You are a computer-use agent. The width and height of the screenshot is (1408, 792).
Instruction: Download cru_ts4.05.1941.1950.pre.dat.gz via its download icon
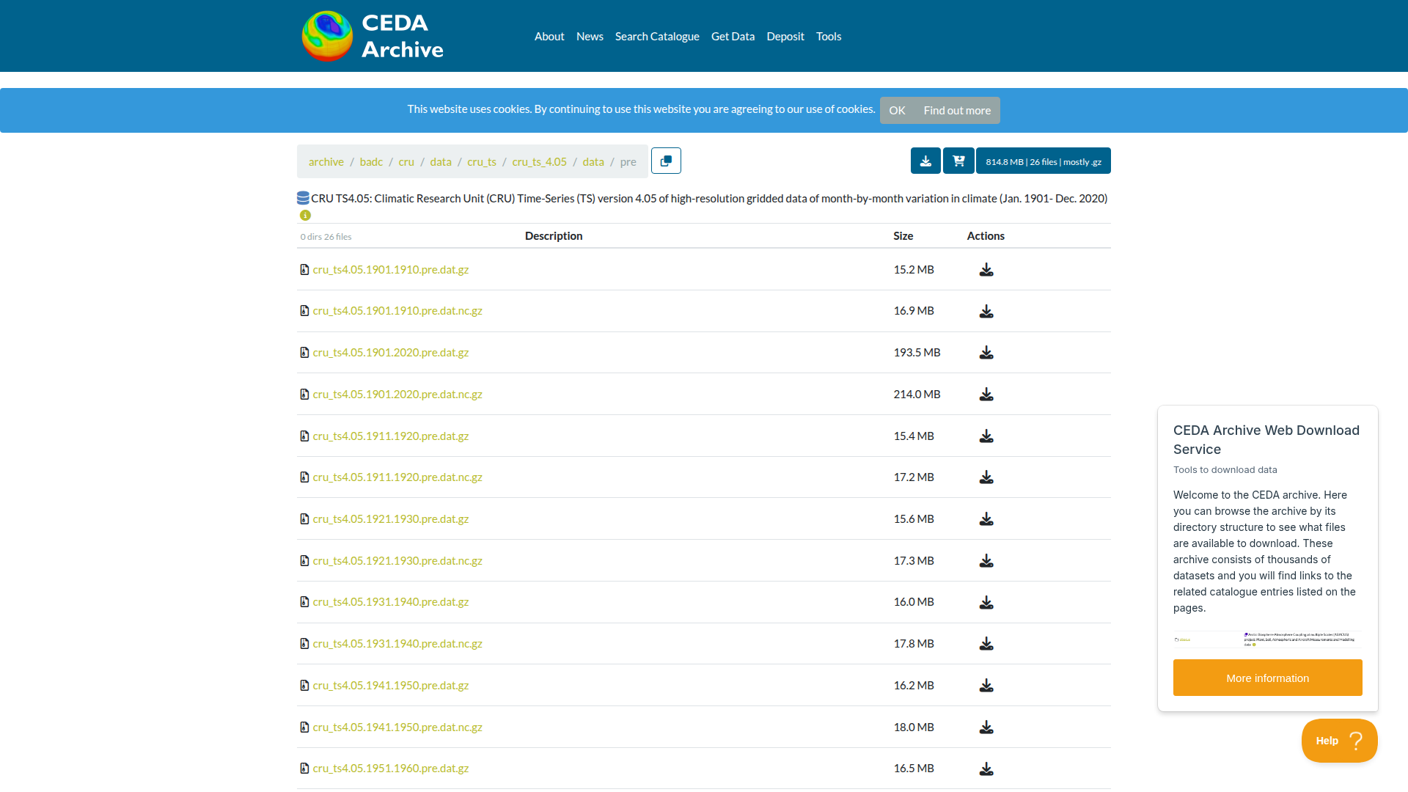(986, 686)
